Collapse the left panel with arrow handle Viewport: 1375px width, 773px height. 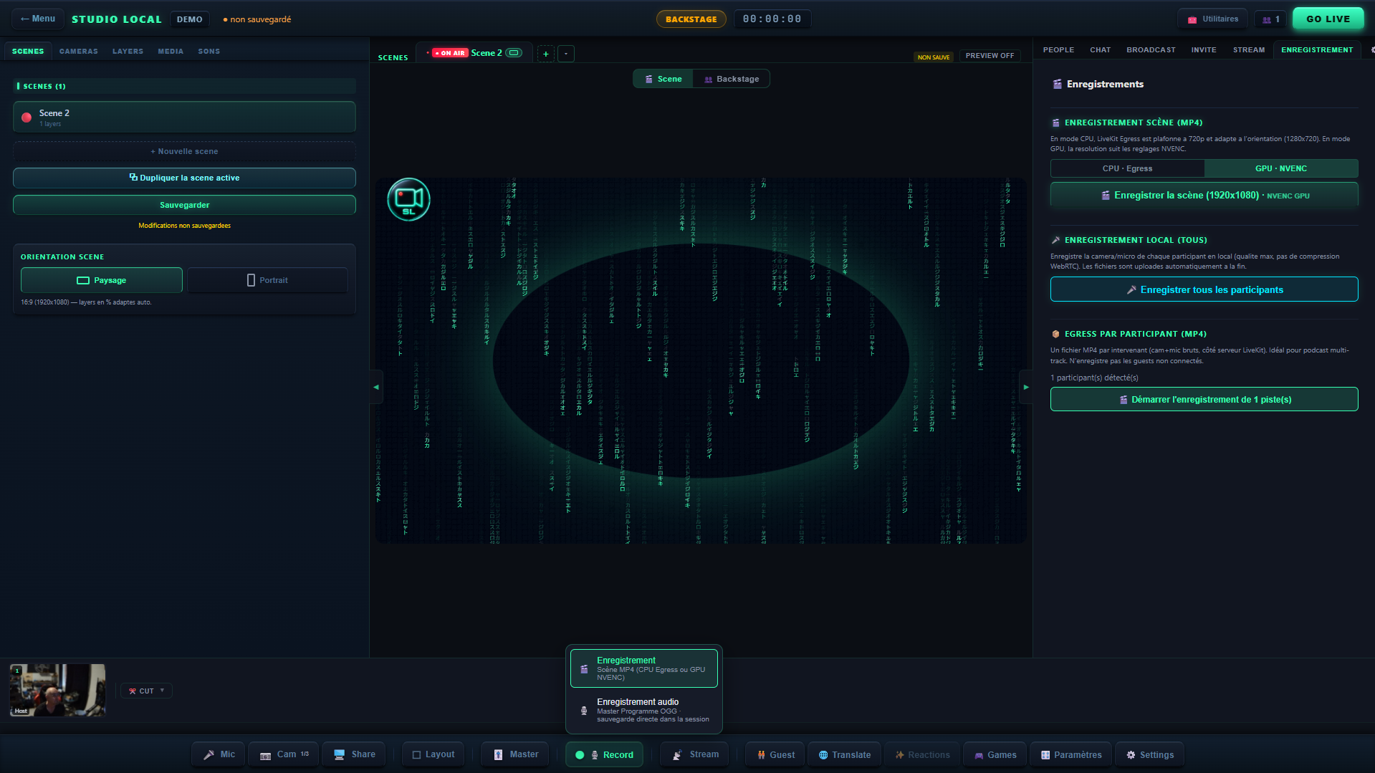coord(376,387)
